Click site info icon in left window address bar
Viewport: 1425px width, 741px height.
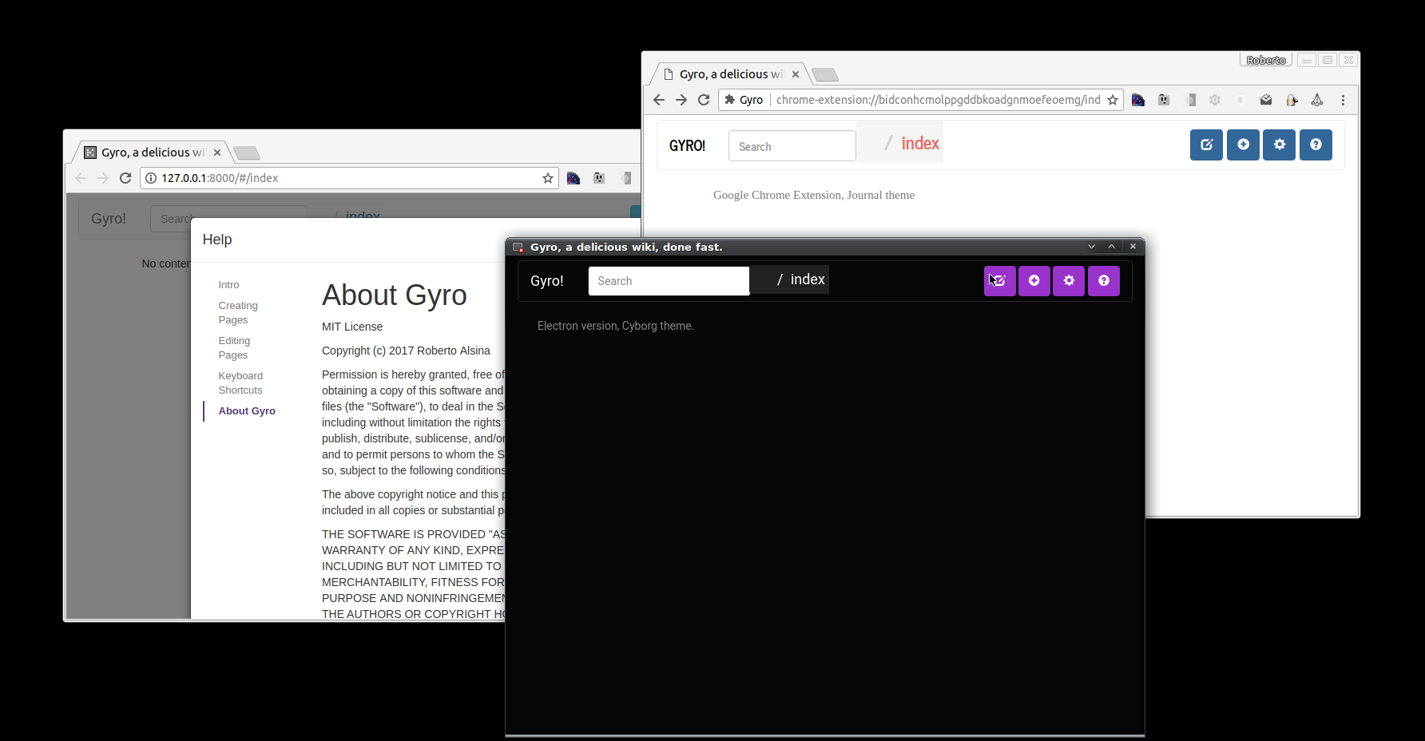pyautogui.click(x=151, y=178)
